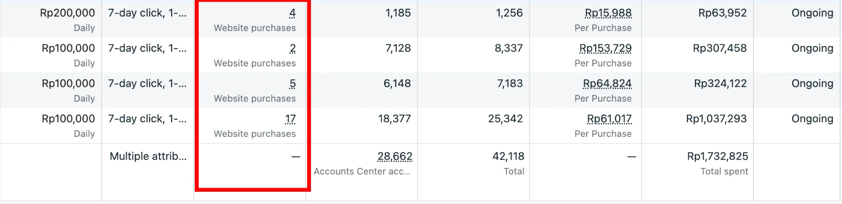The image size is (842, 204).
Task: Select the 42,118 total impressions cell
Action: (x=508, y=156)
